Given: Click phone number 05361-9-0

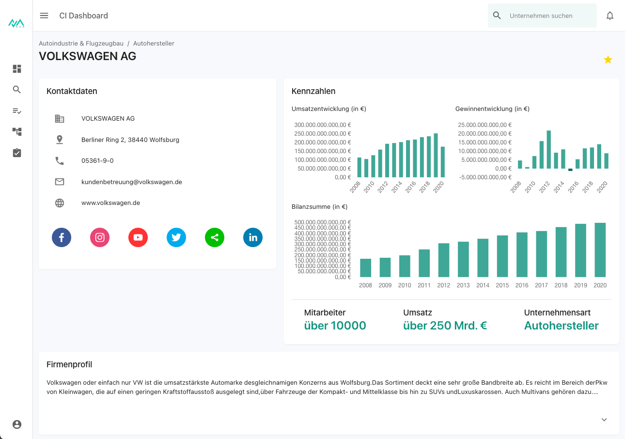Looking at the screenshot, I should [x=97, y=160].
